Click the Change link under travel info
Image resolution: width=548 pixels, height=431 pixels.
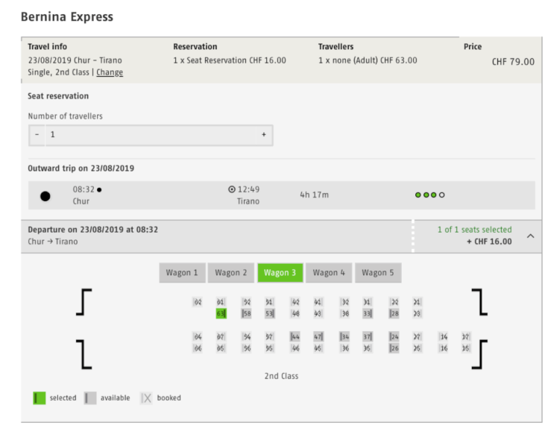point(110,72)
